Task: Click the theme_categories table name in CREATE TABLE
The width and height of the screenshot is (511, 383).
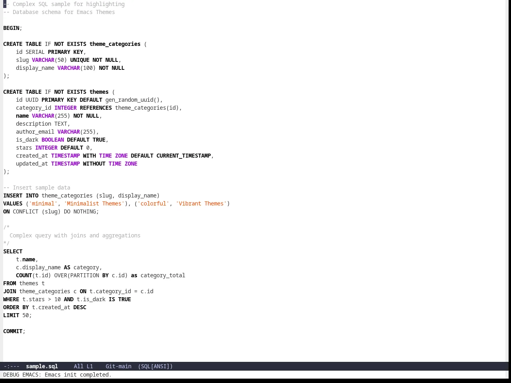Action: click(x=115, y=44)
